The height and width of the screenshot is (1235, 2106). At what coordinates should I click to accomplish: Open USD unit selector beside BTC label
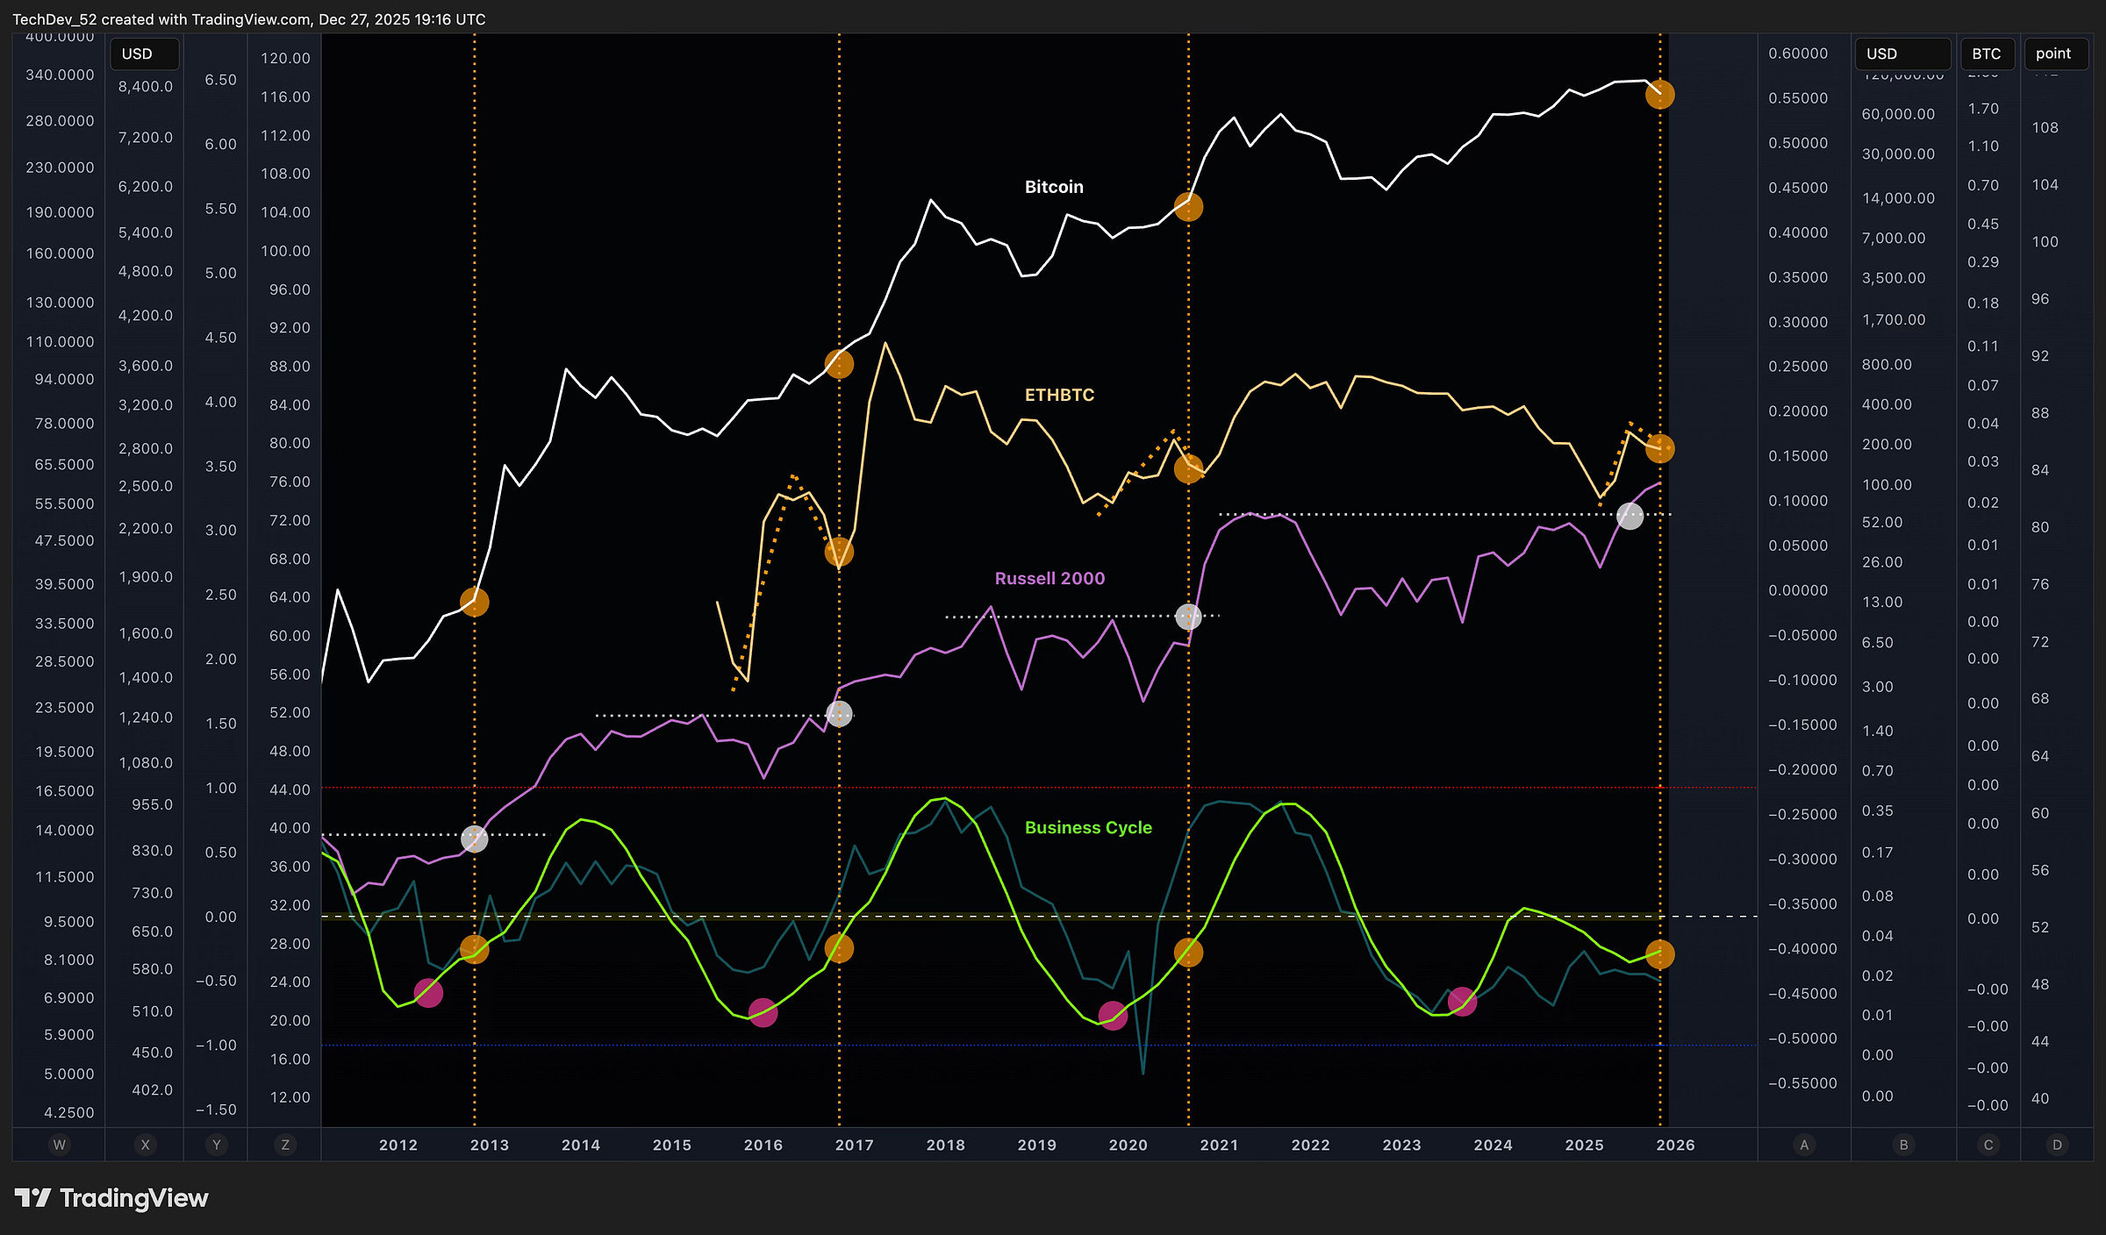(x=1902, y=54)
